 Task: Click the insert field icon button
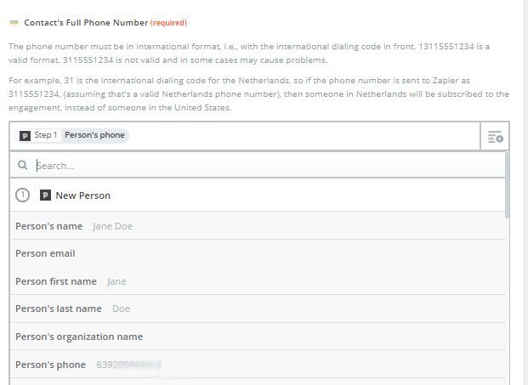click(x=495, y=136)
